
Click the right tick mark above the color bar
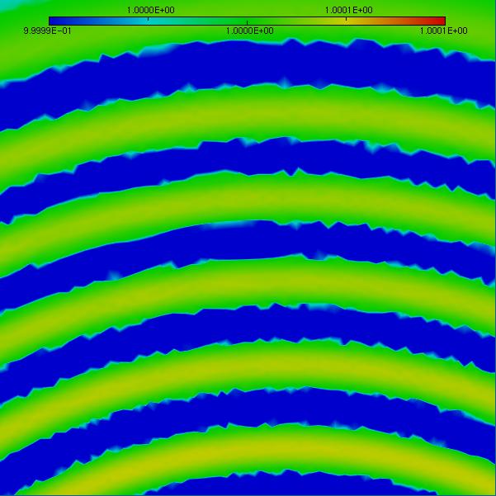(x=347, y=17)
